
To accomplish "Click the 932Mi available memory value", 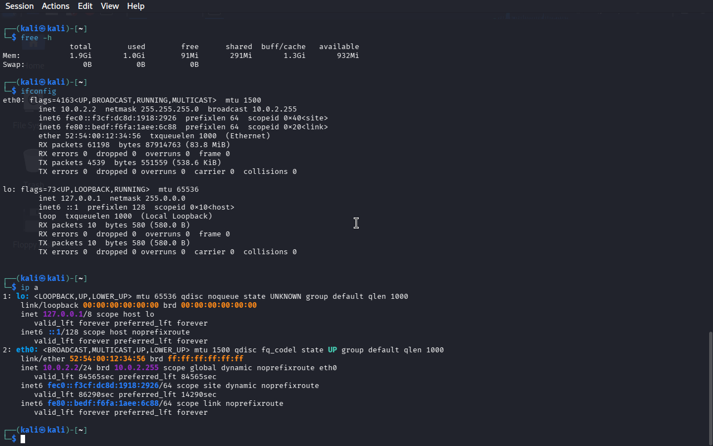I will [x=348, y=56].
